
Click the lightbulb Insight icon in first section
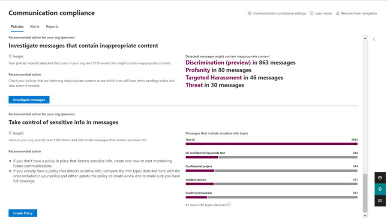10,56
